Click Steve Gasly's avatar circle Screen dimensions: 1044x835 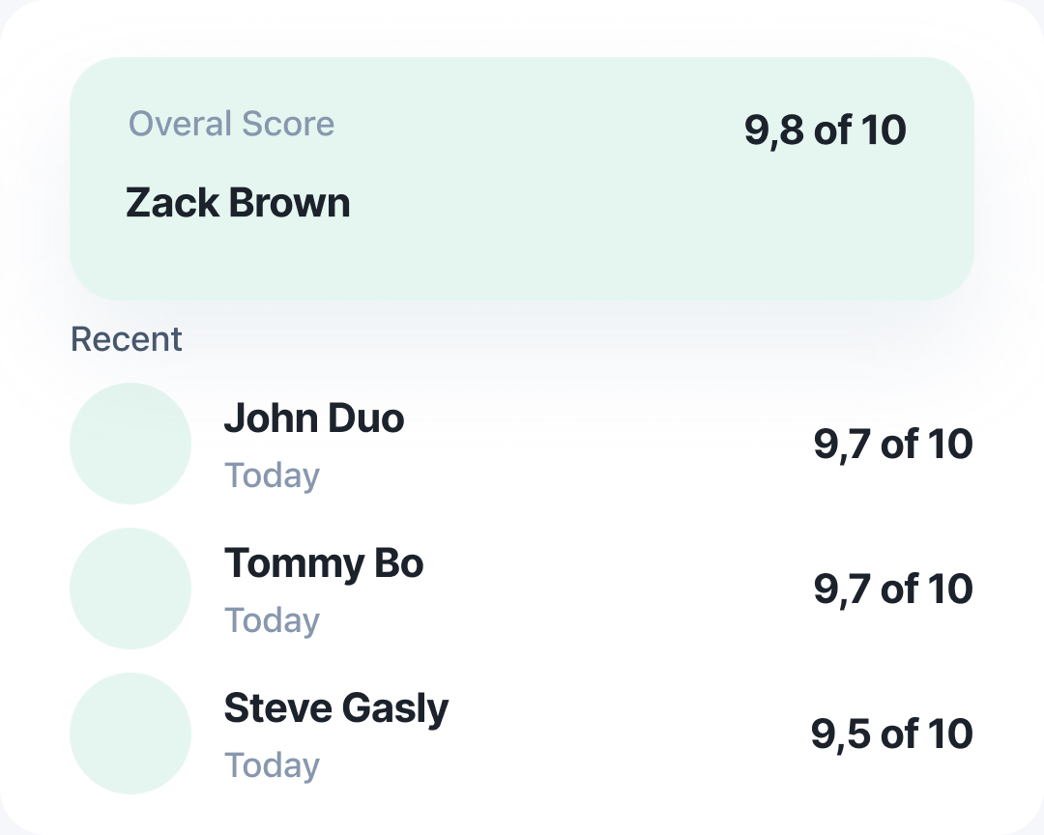[130, 734]
